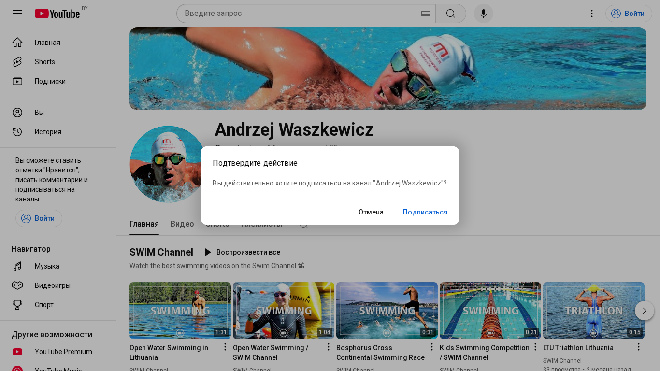
Task: Confirm subscription with Подписаться
Action: tap(425, 212)
